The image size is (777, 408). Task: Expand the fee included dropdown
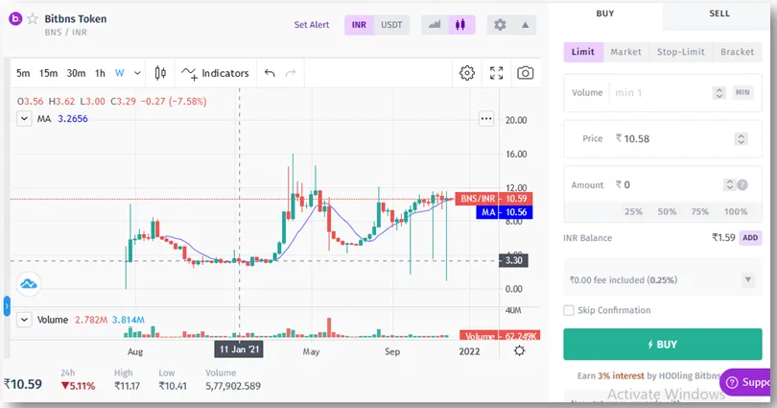pyautogui.click(x=748, y=280)
